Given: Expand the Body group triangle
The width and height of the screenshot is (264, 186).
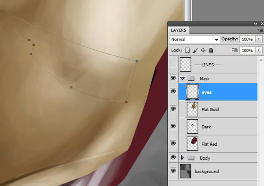Looking at the screenshot, I should (x=182, y=157).
